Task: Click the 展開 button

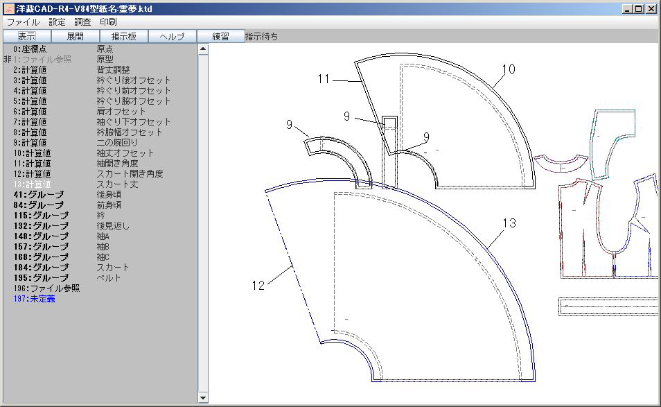Action: click(x=76, y=36)
